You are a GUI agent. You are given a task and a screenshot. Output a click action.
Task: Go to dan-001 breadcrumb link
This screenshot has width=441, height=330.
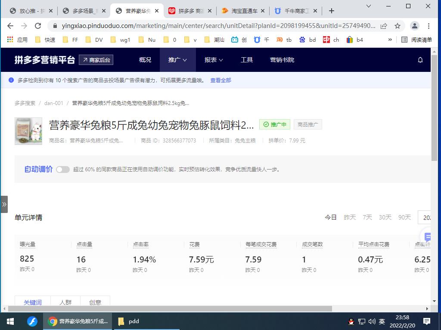tap(54, 103)
